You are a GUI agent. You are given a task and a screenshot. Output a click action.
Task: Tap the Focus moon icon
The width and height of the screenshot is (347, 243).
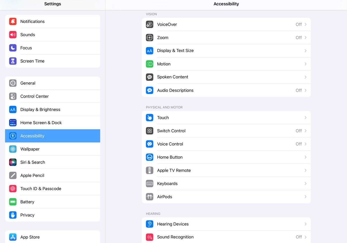point(13,48)
